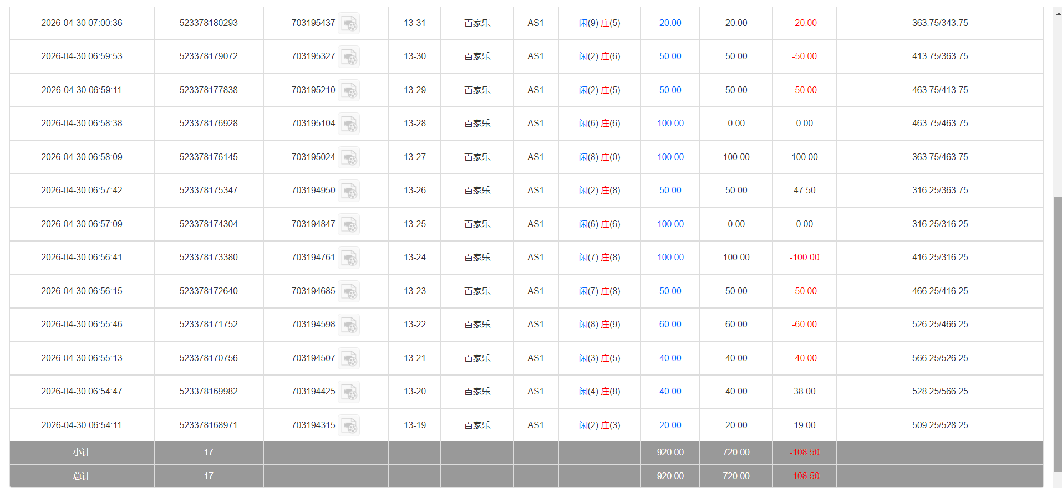1062x488 pixels.
Task: Click replay icon beside 703195327
Action: pos(349,57)
